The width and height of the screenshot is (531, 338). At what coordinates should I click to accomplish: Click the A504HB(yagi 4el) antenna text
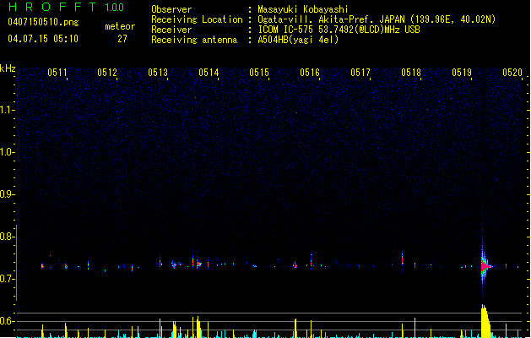coord(298,40)
